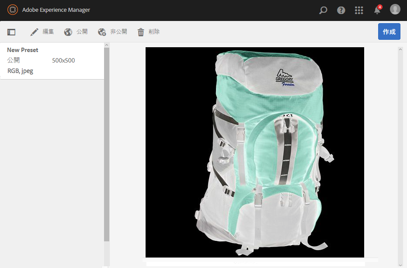Click the RGB, jpeg format text

click(20, 71)
